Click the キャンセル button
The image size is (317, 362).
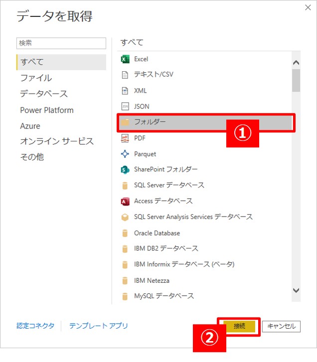point(281,326)
